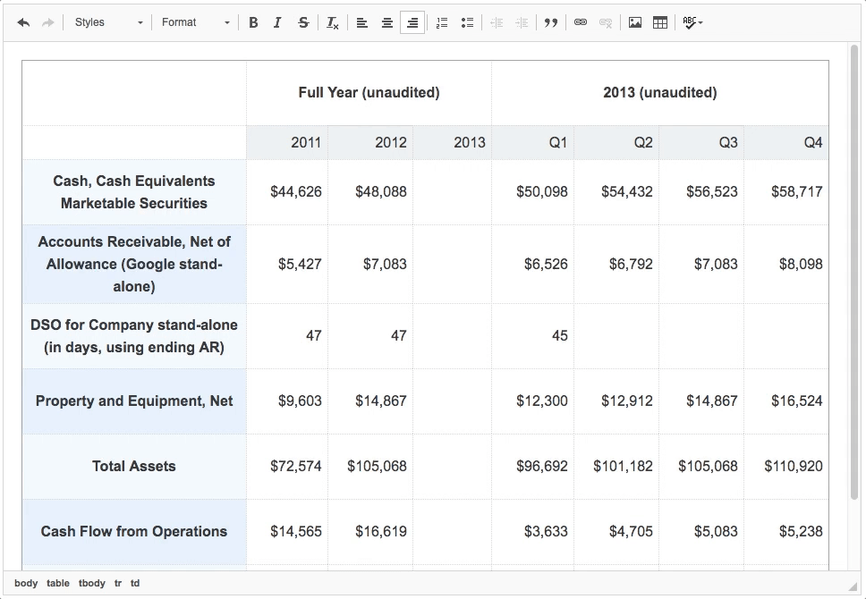
Task: Toggle Bold formatting
Action: (253, 22)
